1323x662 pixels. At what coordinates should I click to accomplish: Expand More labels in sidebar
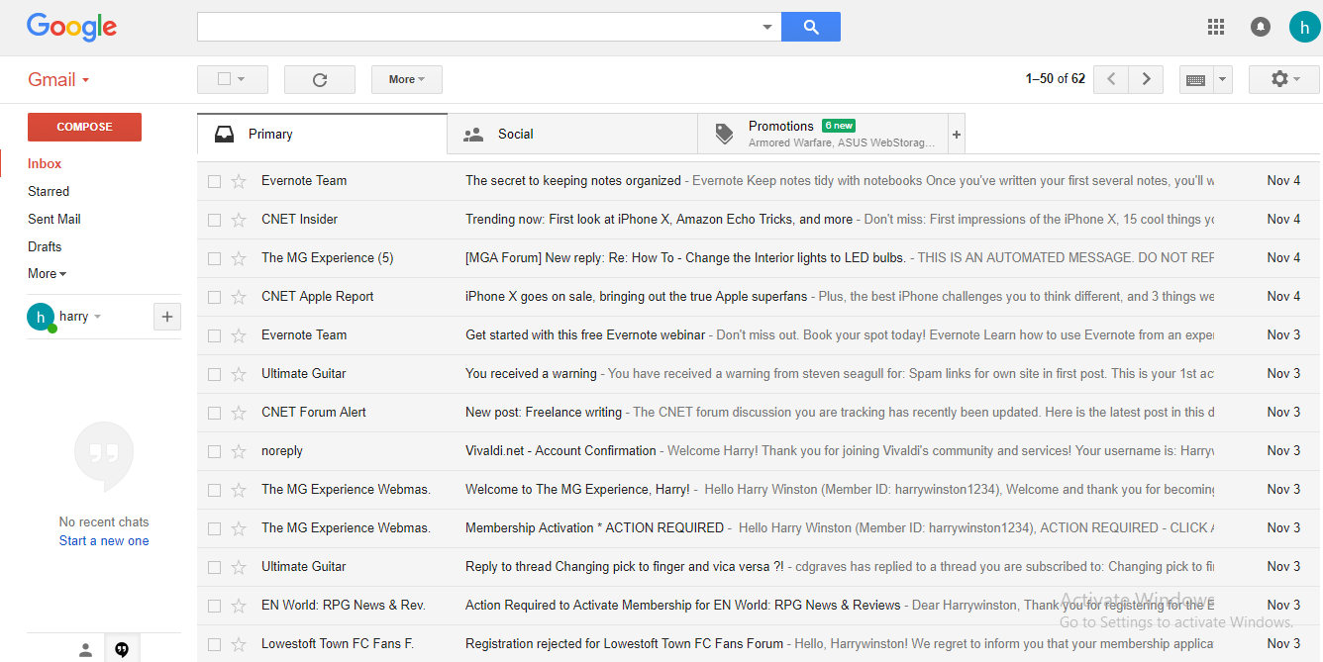(x=47, y=274)
